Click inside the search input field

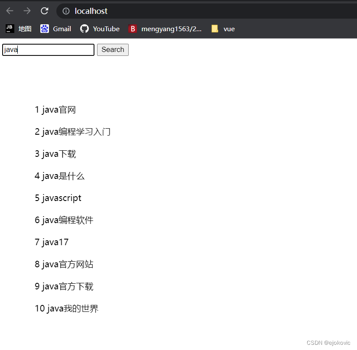(x=48, y=49)
